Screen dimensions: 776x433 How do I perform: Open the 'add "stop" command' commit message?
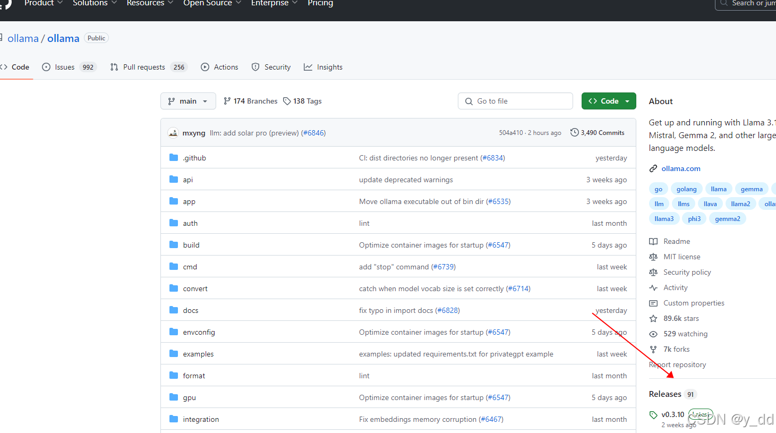tap(394, 267)
